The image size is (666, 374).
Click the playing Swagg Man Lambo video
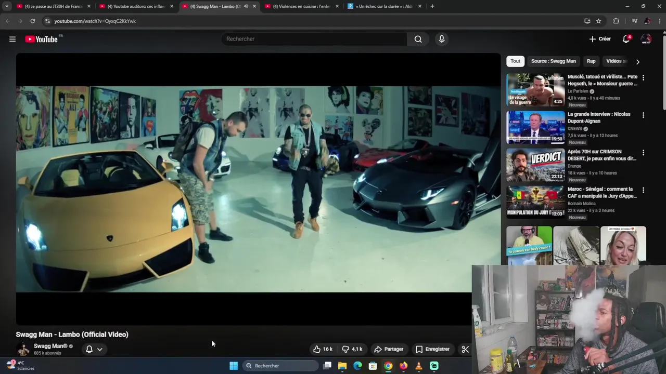(x=258, y=189)
